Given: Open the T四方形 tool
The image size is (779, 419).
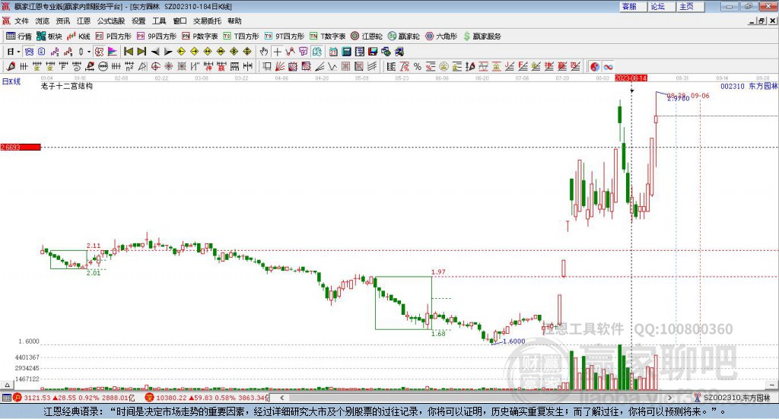Looking at the screenshot, I should click(x=241, y=37).
